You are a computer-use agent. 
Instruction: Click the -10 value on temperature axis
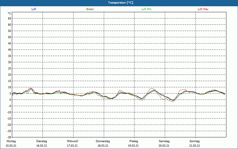coord(9,112)
